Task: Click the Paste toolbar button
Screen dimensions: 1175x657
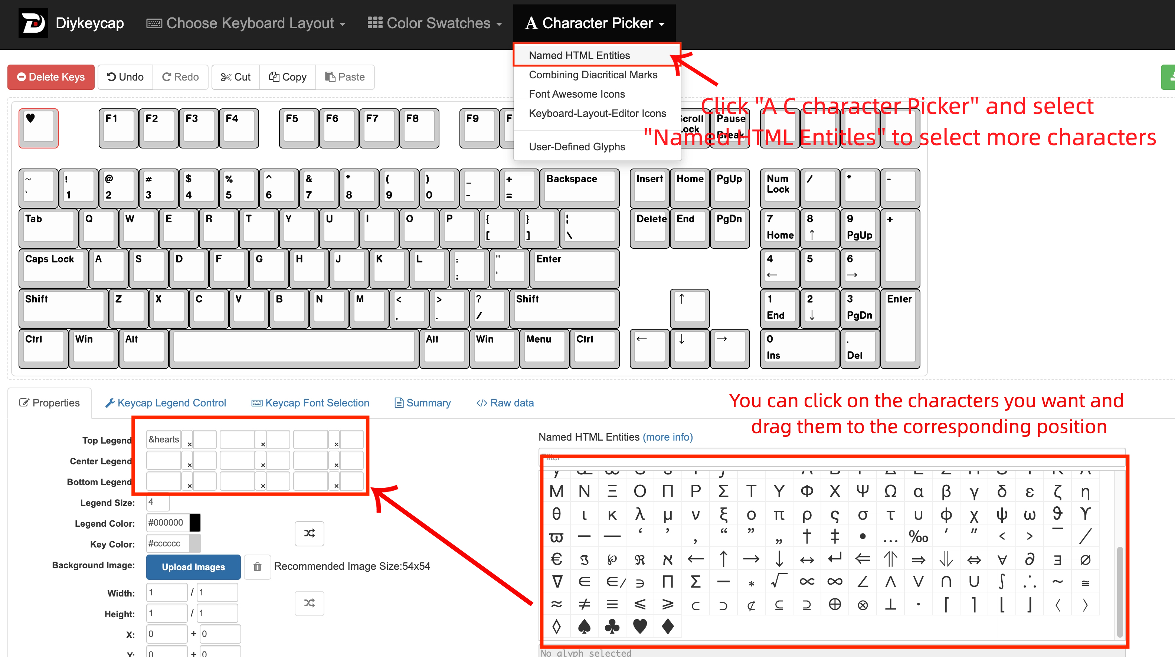Action: (345, 77)
